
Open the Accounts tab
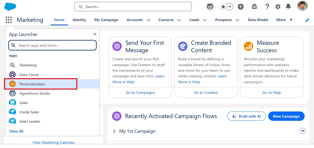tap(135, 20)
